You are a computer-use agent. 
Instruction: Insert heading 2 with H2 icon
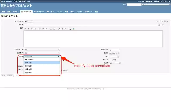[43, 29]
